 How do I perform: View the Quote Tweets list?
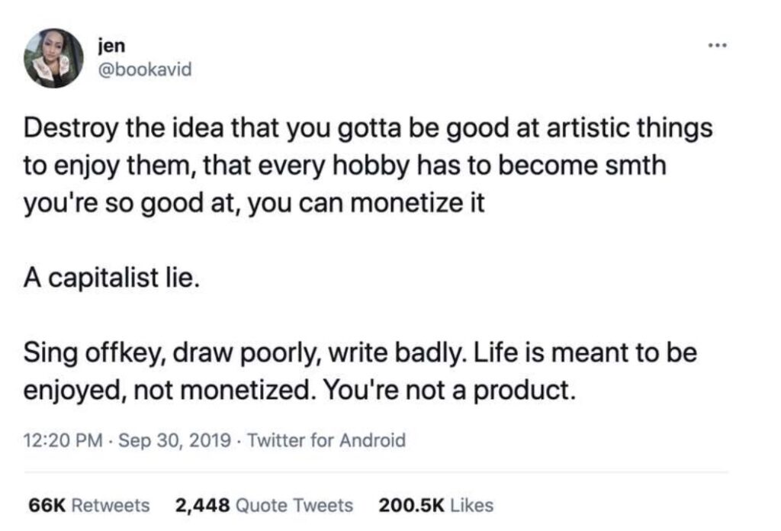tap(294, 505)
